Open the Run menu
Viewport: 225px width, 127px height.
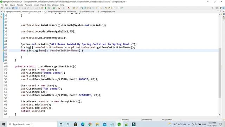click(x=49, y=5)
